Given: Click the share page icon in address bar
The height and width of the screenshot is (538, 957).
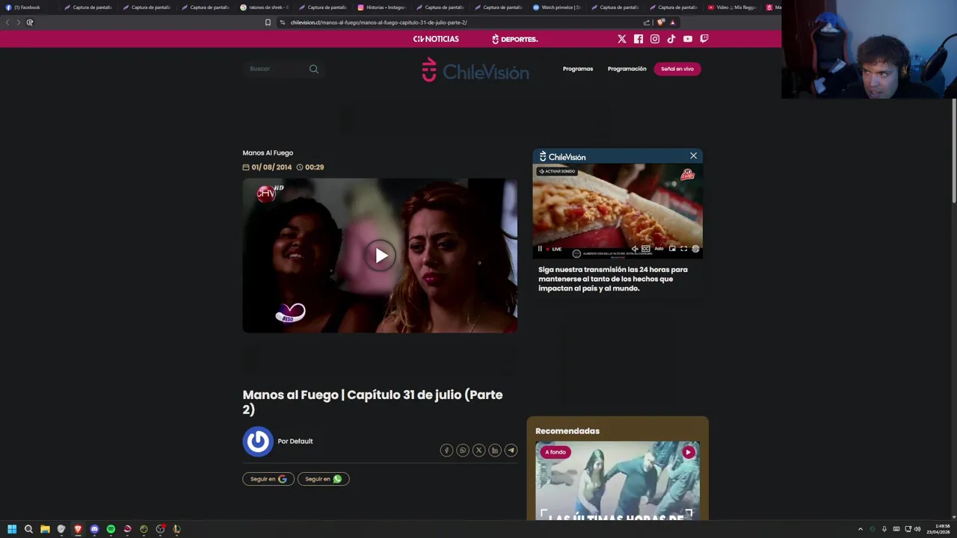Looking at the screenshot, I should pyautogui.click(x=647, y=22).
